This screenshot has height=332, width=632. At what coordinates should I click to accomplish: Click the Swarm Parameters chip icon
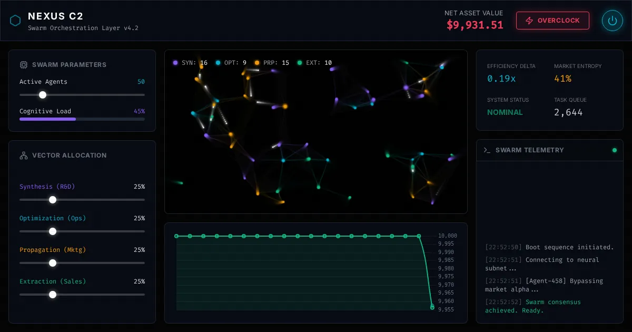(24, 65)
